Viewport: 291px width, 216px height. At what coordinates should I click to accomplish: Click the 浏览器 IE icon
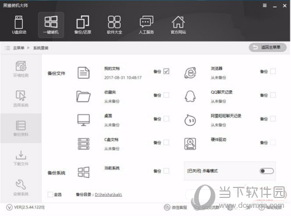click(190, 73)
